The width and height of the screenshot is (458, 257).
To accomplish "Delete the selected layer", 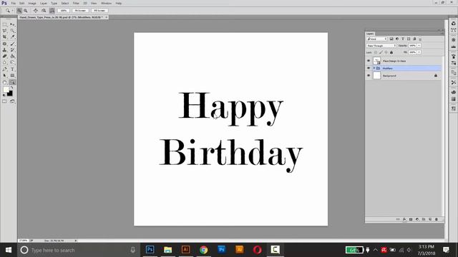I will [437, 219].
